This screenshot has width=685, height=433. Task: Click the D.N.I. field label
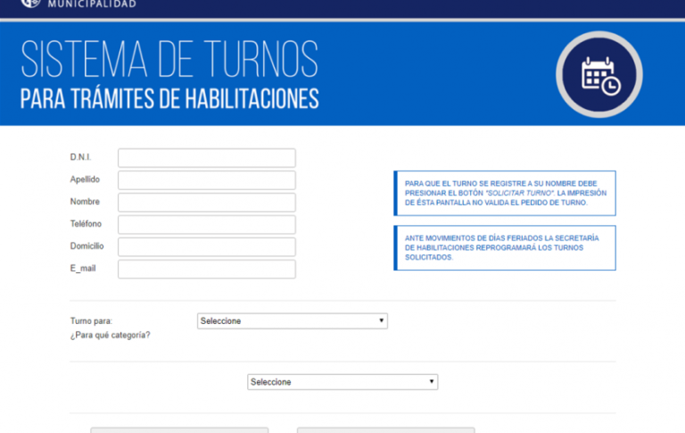click(81, 157)
